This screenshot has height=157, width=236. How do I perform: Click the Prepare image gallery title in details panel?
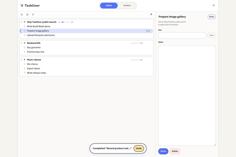(172, 17)
